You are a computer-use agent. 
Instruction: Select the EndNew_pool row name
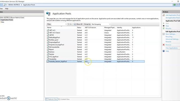(x=54, y=40)
